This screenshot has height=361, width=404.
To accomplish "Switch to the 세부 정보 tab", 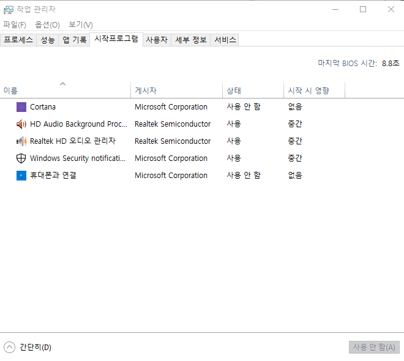I will (x=191, y=40).
